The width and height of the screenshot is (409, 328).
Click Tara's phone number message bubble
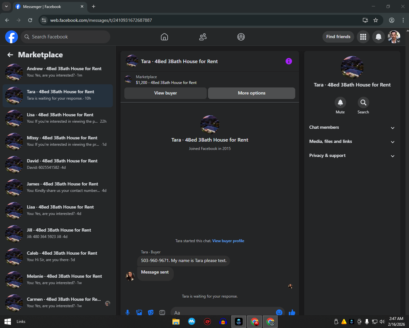click(184, 261)
